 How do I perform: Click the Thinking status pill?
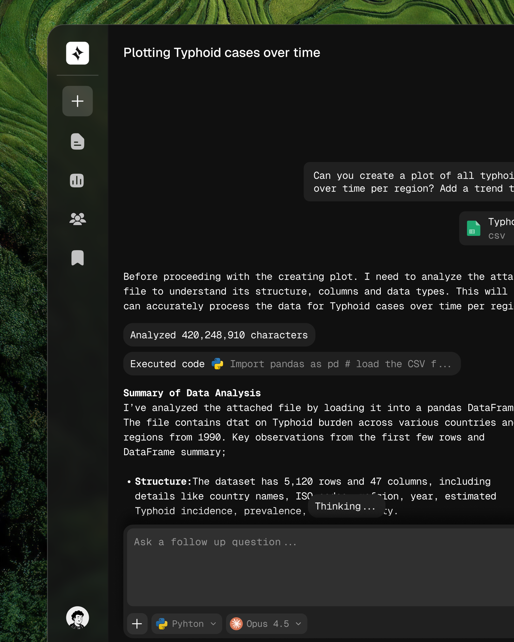[x=345, y=506]
